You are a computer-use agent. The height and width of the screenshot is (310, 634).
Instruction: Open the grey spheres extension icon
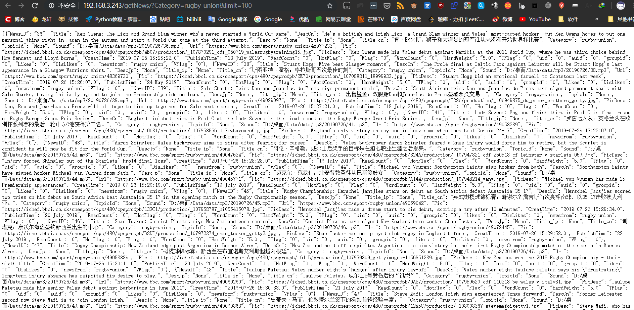(x=494, y=6)
